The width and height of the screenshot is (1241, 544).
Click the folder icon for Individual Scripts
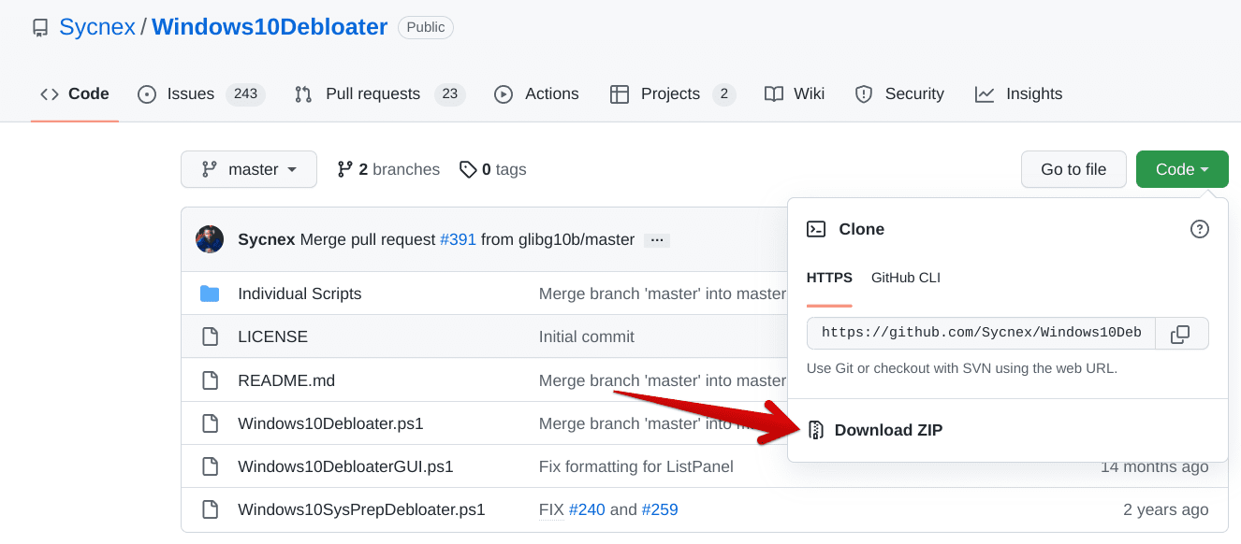210,293
